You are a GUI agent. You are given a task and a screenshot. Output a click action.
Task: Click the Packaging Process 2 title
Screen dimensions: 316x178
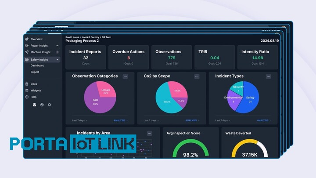tap(82, 41)
